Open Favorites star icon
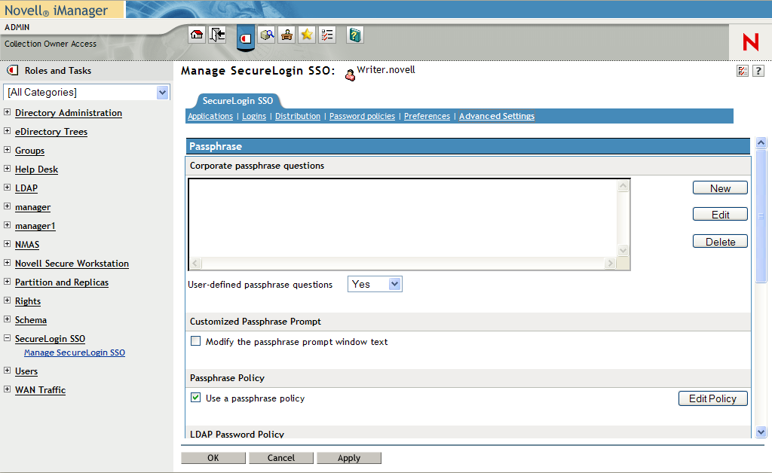Viewport: 772px width, 473px height. coord(307,35)
